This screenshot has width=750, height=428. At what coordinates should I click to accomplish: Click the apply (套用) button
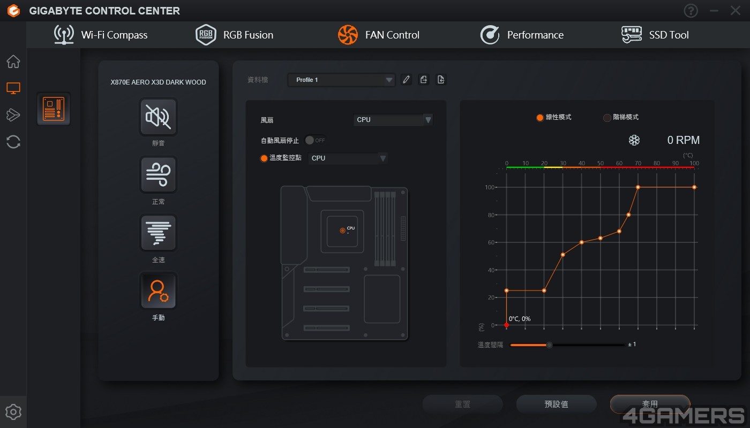(650, 404)
